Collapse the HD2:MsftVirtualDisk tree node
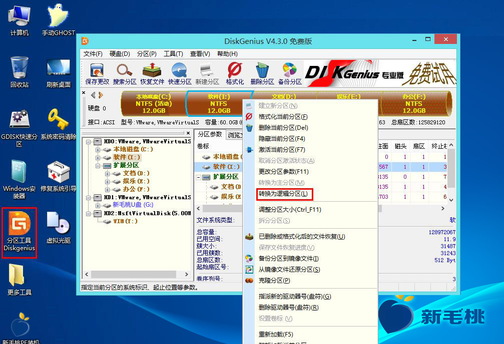This screenshot has height=344, width=504. pyautogui.click(x=89, y=213)
